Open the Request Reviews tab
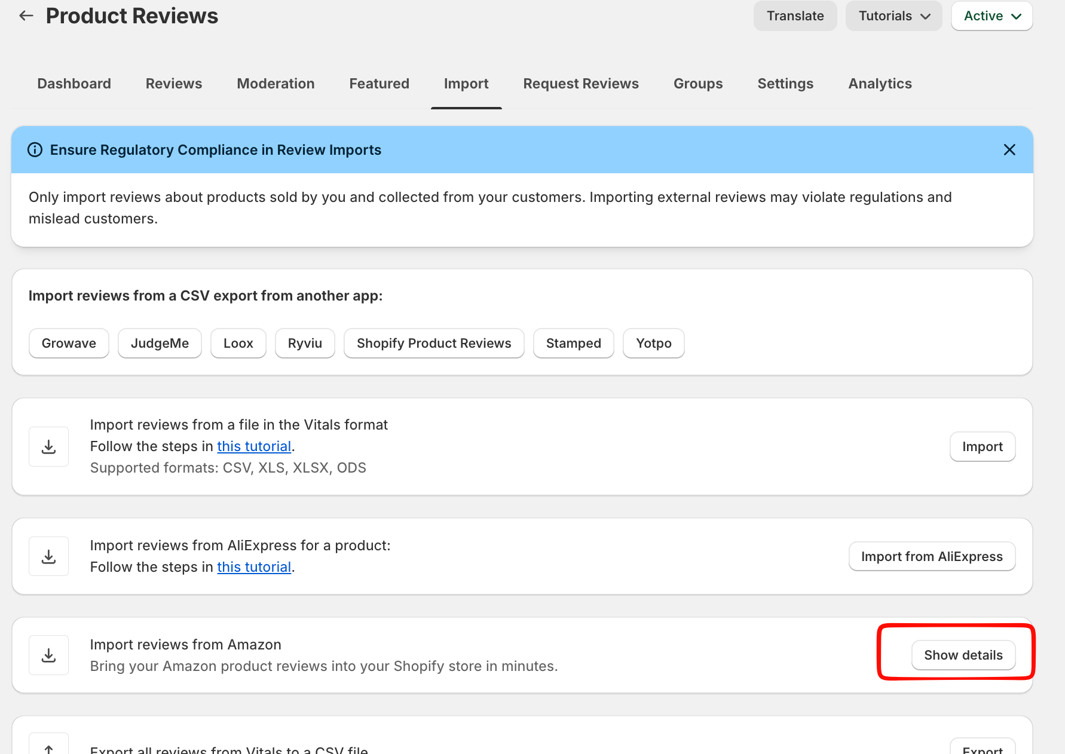The image size is (1065, 754). (x=581, y=84)
